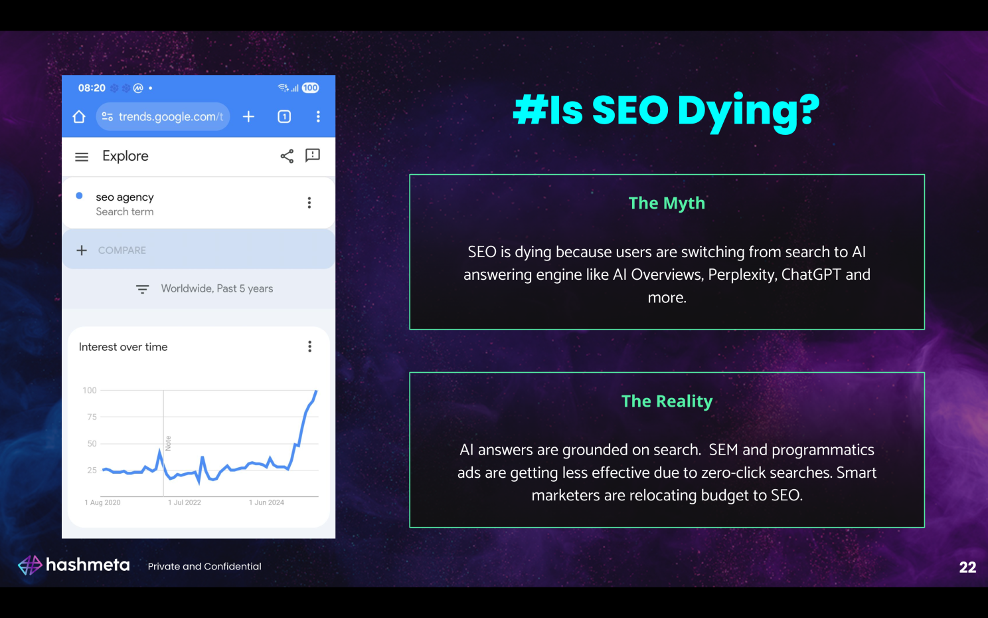Viewport: 988px width, 618px height.
Task: Open the hamburger menu beside Explore
Action: click(x=82, y=157)
